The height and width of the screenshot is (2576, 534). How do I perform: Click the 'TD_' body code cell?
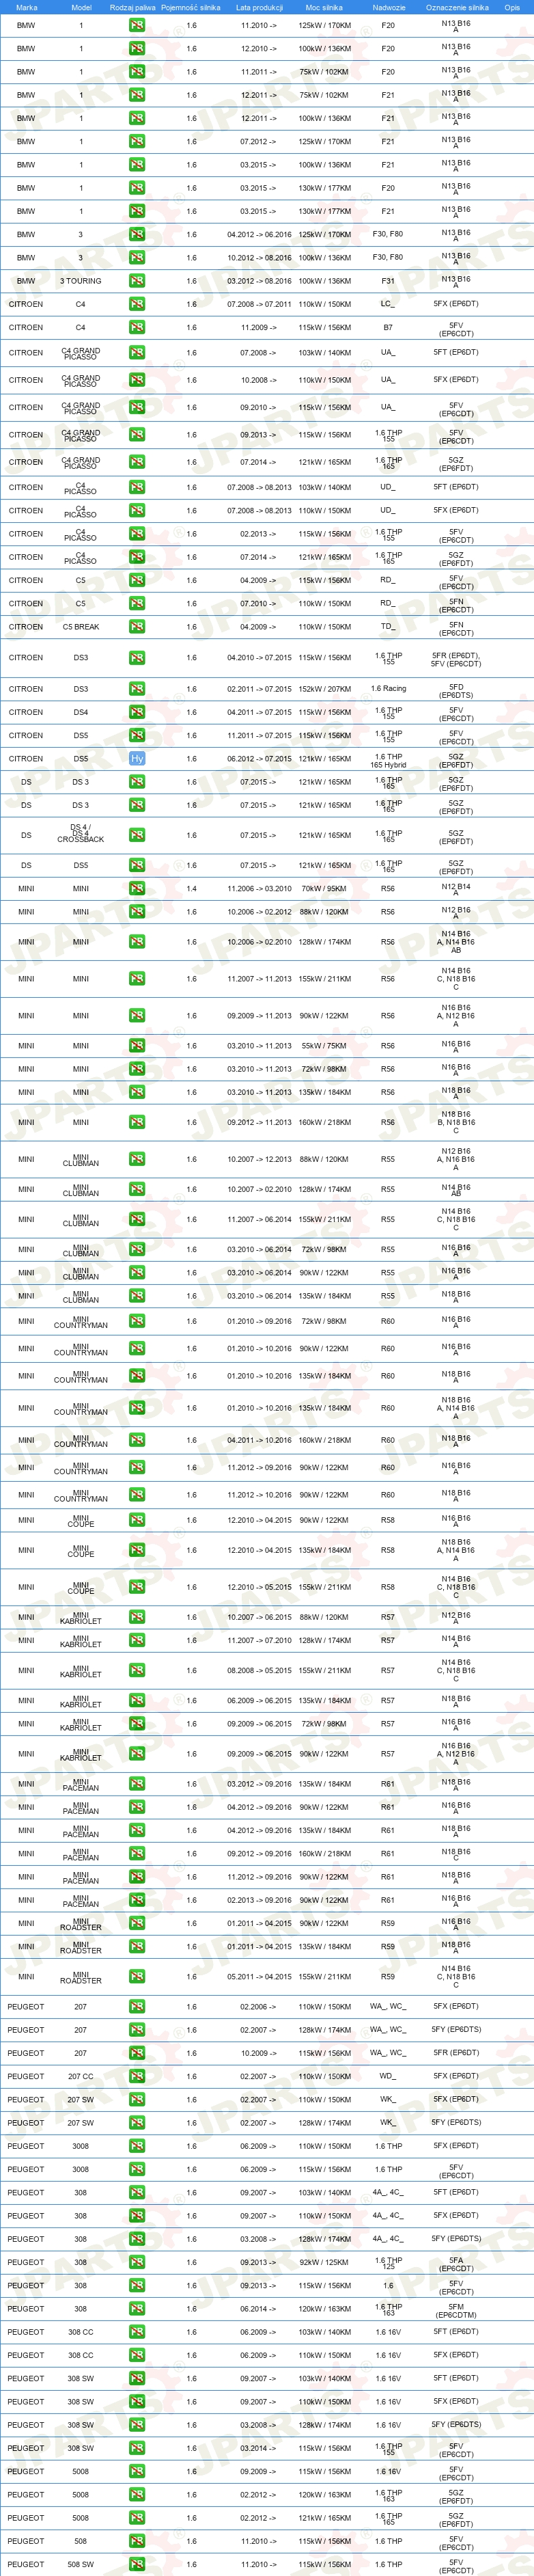[388, 627]
